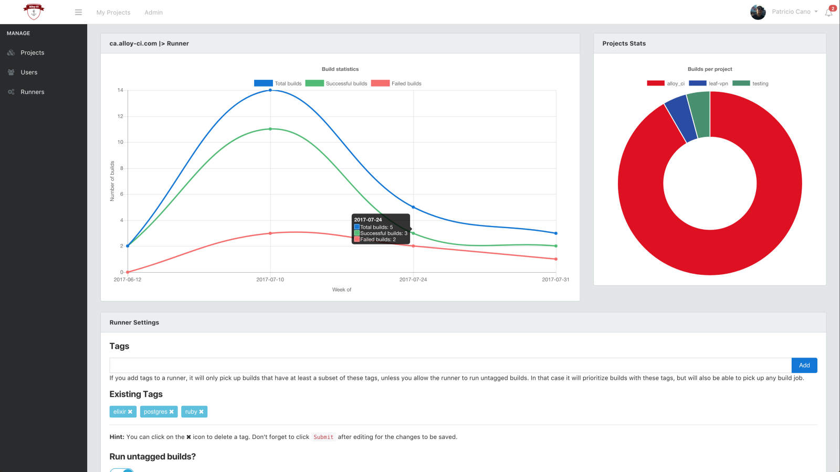Hide Failed builds series via legend
The image size is (840, 472).
(x=396, y=83)
